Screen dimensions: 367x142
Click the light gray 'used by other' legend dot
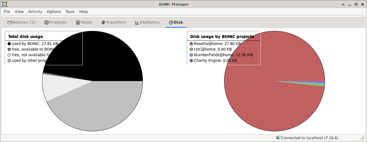(x=9, y=60)
